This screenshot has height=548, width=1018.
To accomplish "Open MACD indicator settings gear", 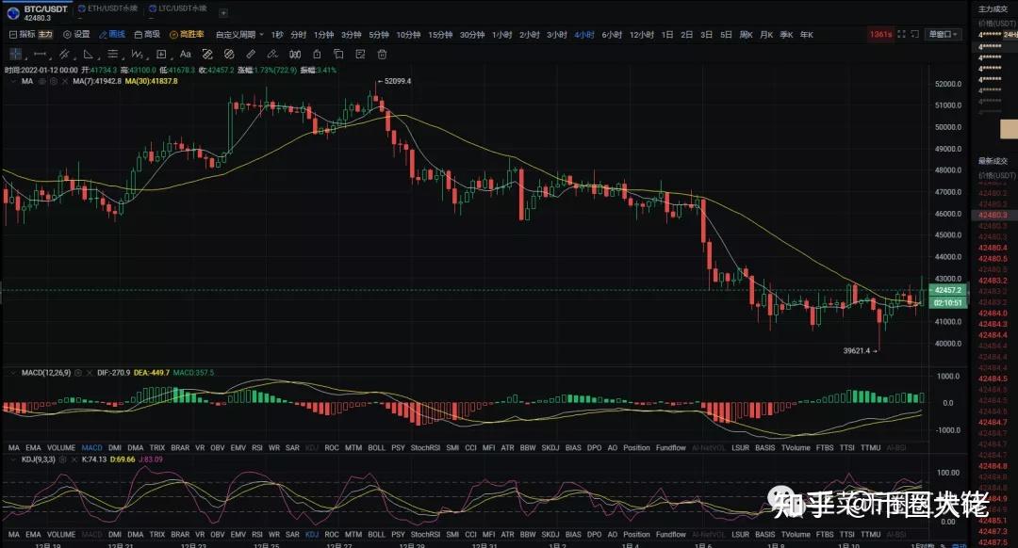I will coord(78,373).
